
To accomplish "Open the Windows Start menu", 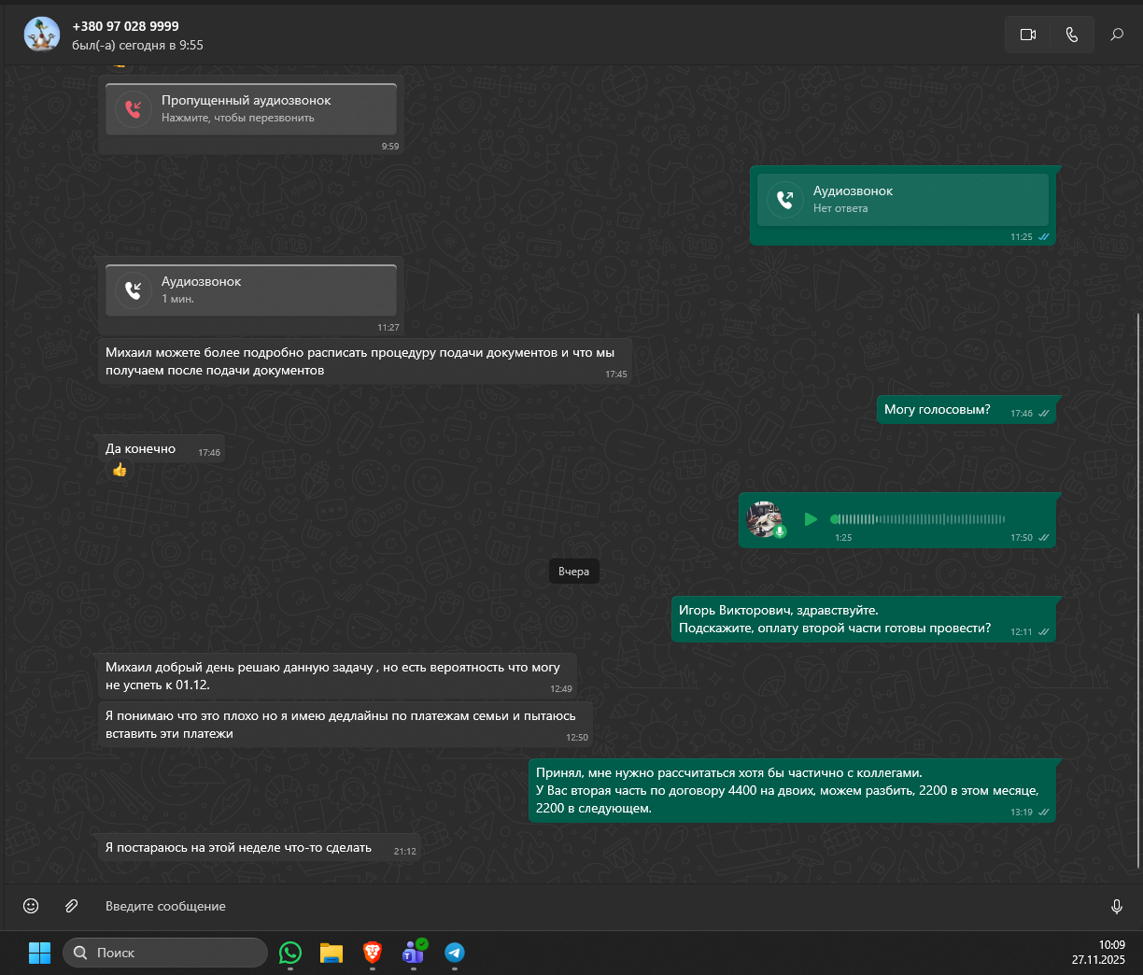I will (39, 953).
